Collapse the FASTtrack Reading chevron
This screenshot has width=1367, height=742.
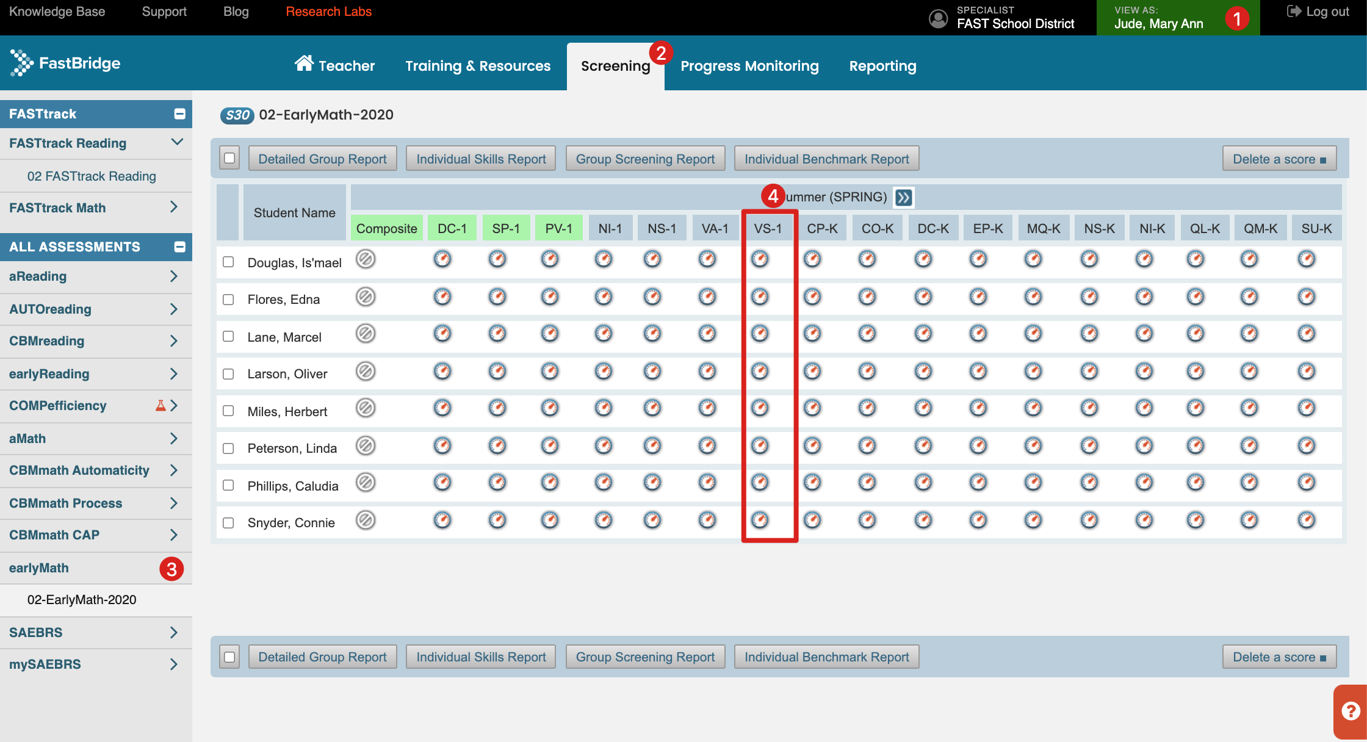[177, 142]
